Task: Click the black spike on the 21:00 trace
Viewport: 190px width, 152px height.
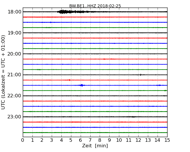Action: click(141, 75)
